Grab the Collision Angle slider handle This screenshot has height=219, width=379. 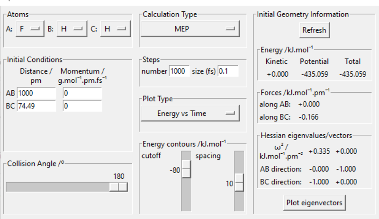tap(118, 187)
